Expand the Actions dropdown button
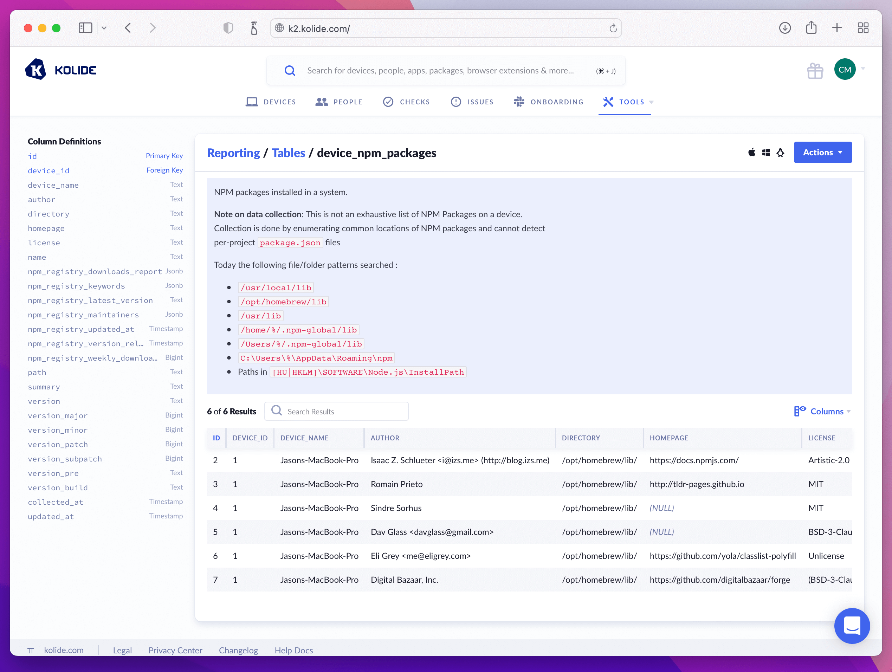Viewport: 892px width, 672px height. coord(822,153)
